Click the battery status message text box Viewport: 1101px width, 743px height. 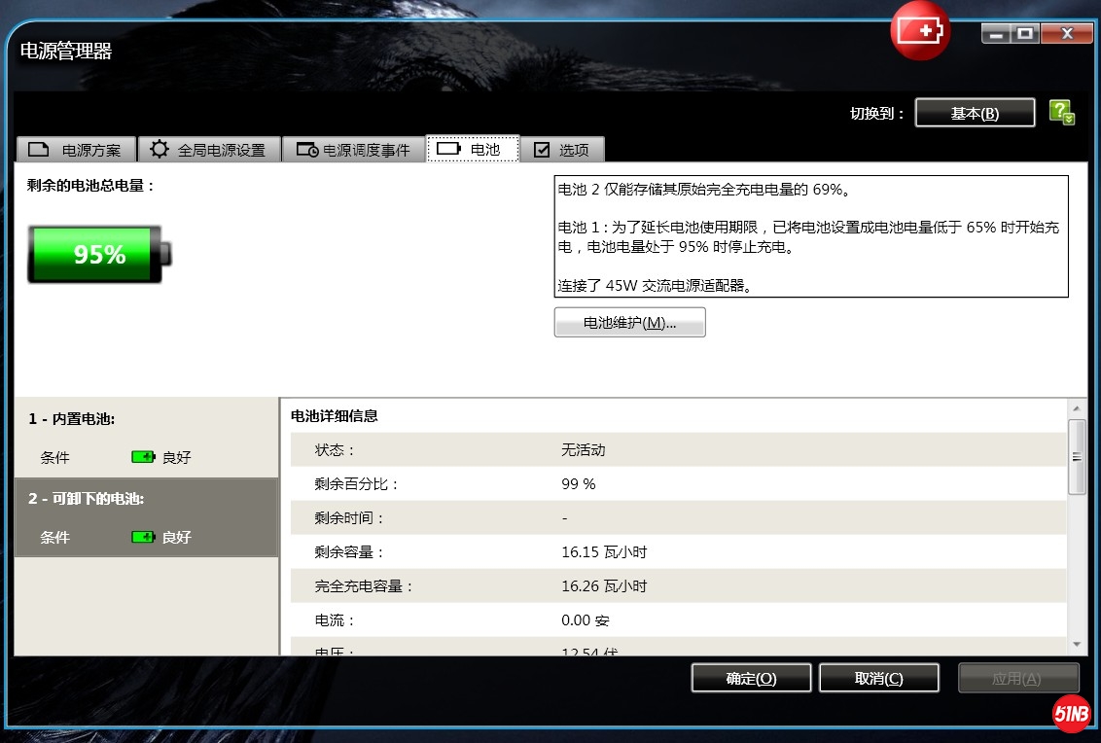coord(810,236)
